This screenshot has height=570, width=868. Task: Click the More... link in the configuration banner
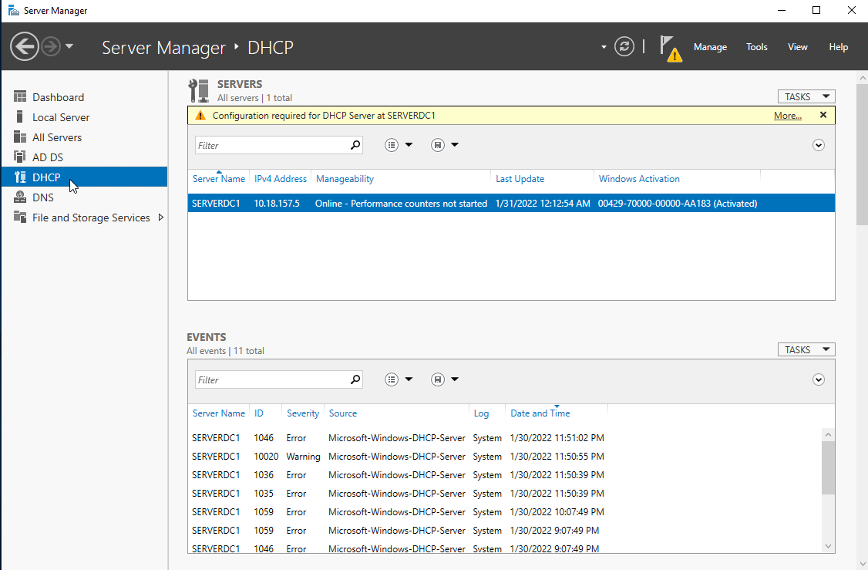click(787, 115)
